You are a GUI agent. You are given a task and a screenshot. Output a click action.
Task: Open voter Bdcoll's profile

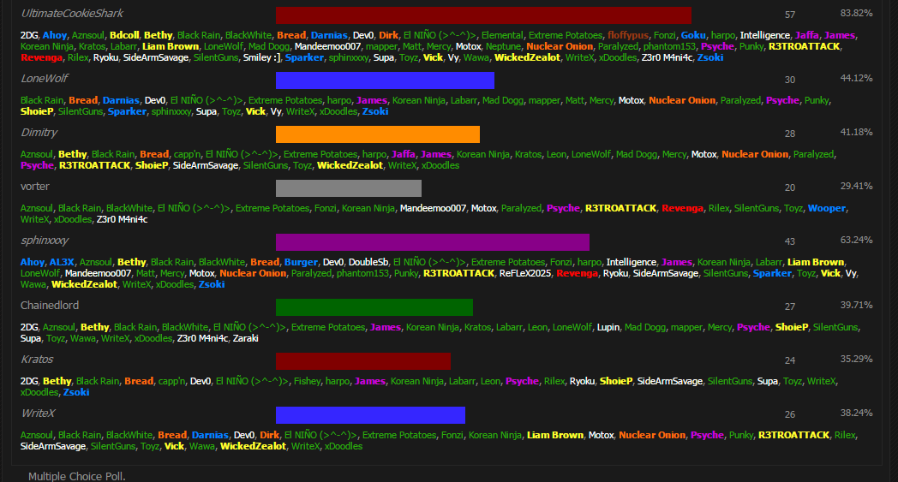(x=124, y=35)
